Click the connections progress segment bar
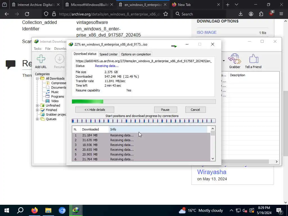 coord(144,121)
